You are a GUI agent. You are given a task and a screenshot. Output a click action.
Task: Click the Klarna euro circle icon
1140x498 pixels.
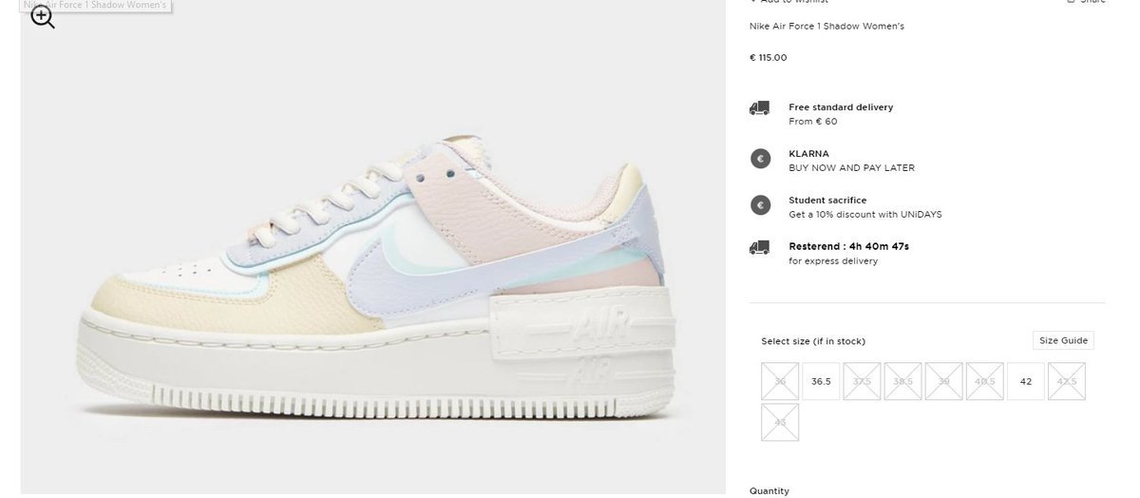760,159
